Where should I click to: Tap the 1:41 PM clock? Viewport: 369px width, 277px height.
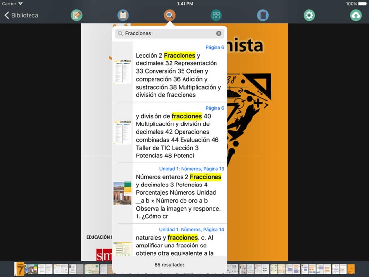(185, 4)
